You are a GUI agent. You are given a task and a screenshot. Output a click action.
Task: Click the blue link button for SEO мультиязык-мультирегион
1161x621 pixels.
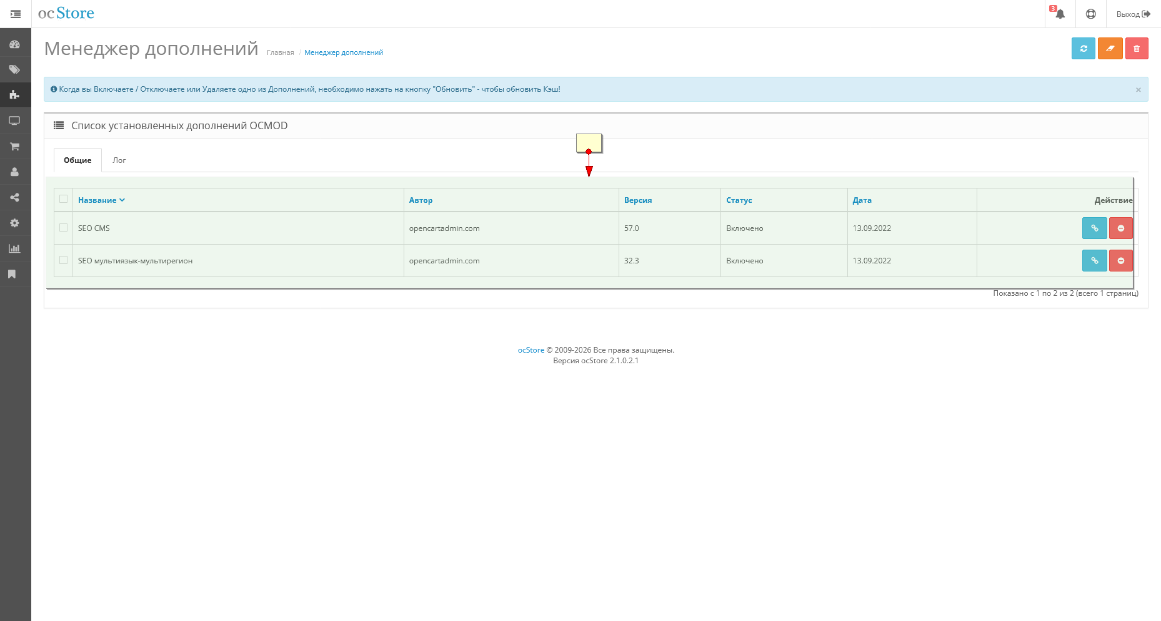[1095, 260]
